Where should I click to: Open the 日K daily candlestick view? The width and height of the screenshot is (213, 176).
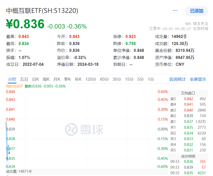(x=35, y=79)
